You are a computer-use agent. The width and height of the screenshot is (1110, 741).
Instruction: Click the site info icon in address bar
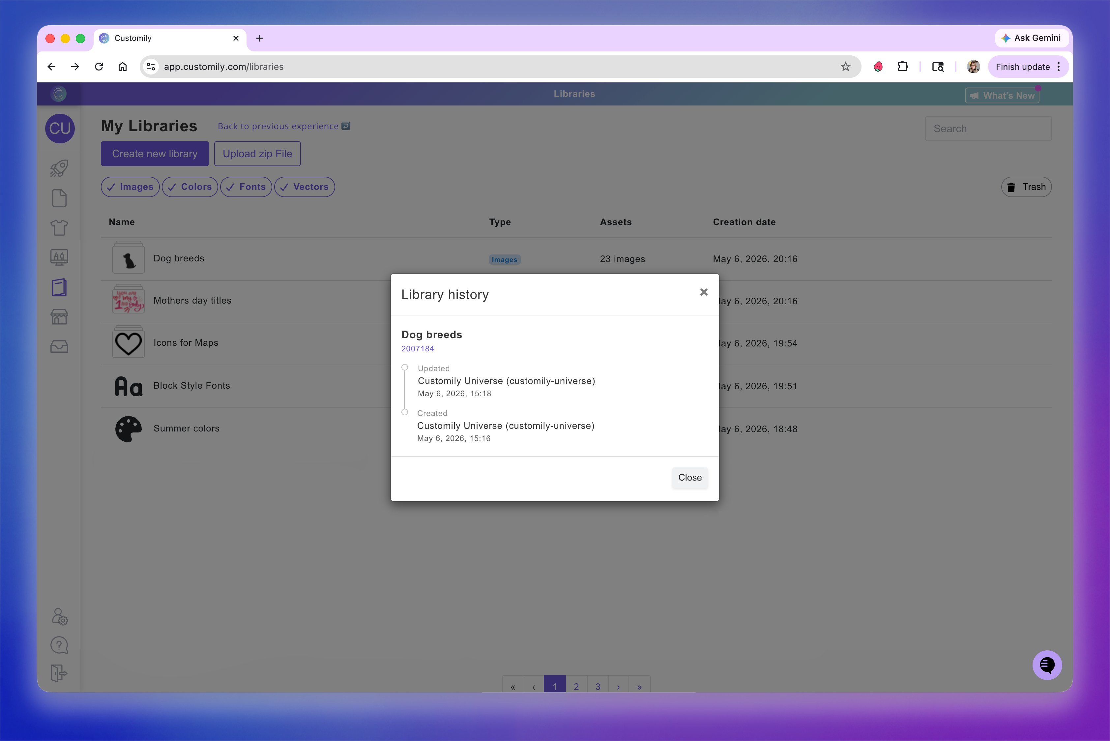pyautogui.click(x=151, y=67)
